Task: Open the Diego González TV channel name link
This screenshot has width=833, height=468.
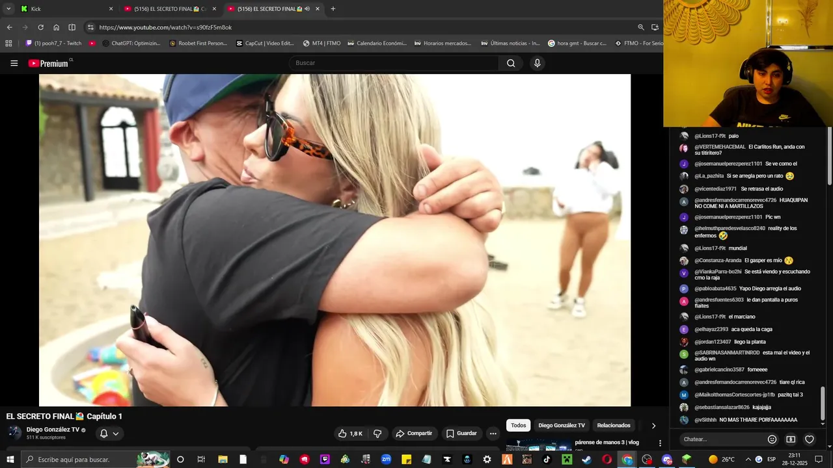Action: coord(53,430)
